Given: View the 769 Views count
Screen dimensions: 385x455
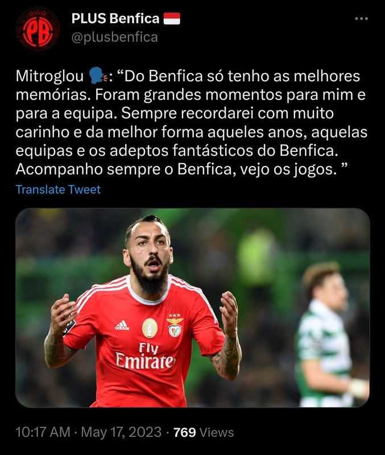Looking at the screenshot, I should point(204,432).
